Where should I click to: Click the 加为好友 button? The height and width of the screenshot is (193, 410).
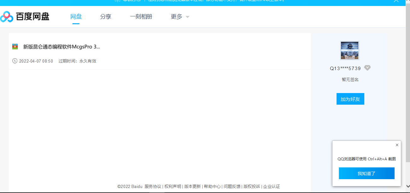point(350,99)
